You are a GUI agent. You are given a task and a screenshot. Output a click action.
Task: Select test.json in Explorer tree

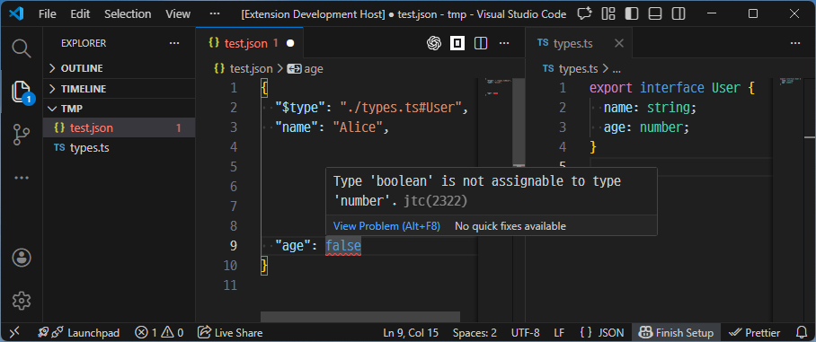tap(120, 127)
